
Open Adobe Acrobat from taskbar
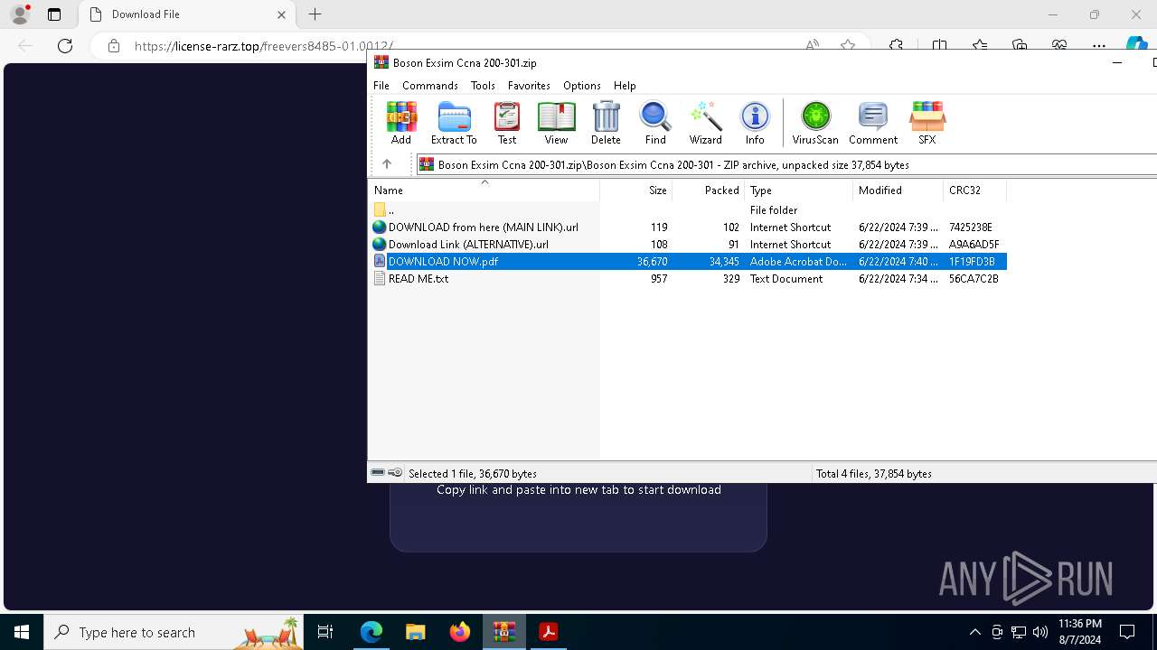548,632
